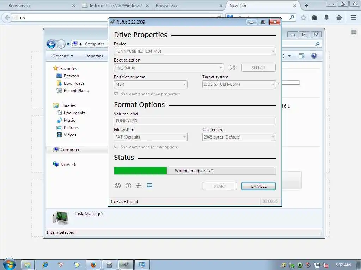Open the browser bookmarks list icon
This screenshot has height=270, width=361.
[314, 18]
